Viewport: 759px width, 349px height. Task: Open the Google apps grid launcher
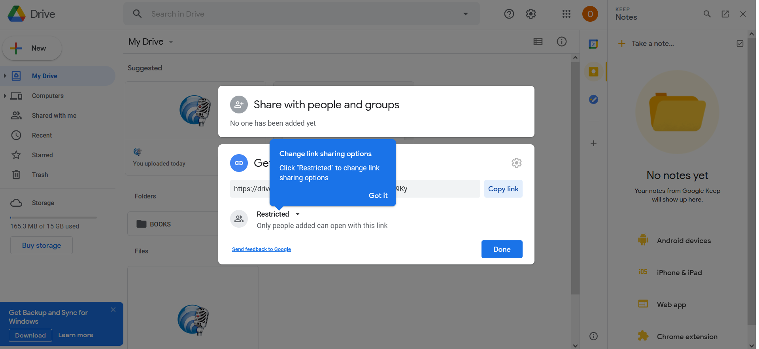coord(566,14)
